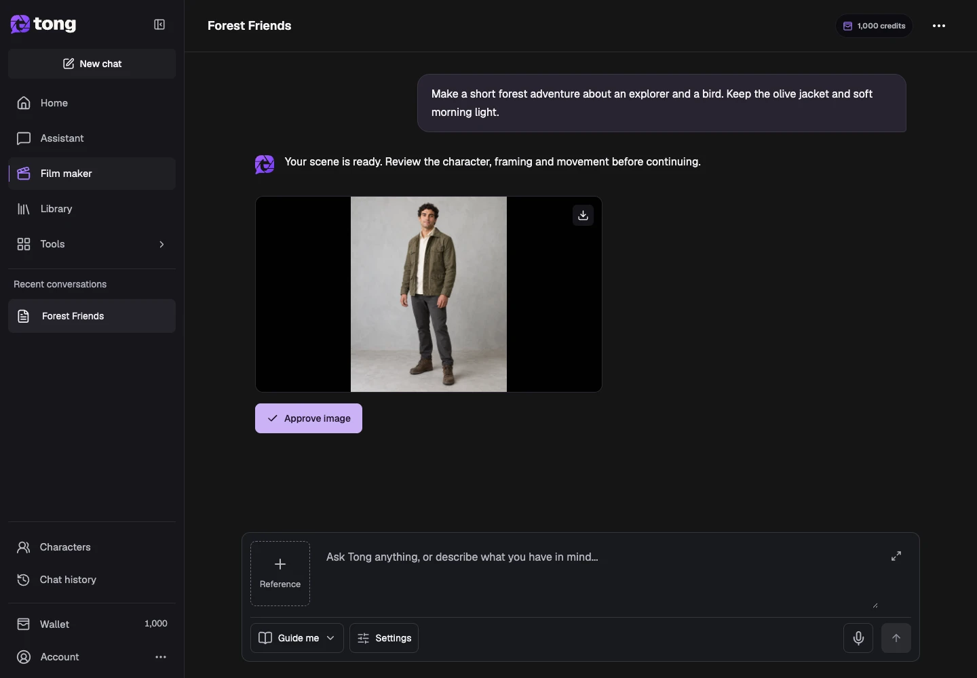This screenshot has height=678, width=977.
Task: Select Film maker in sidebar
Action: click(92, 174)
